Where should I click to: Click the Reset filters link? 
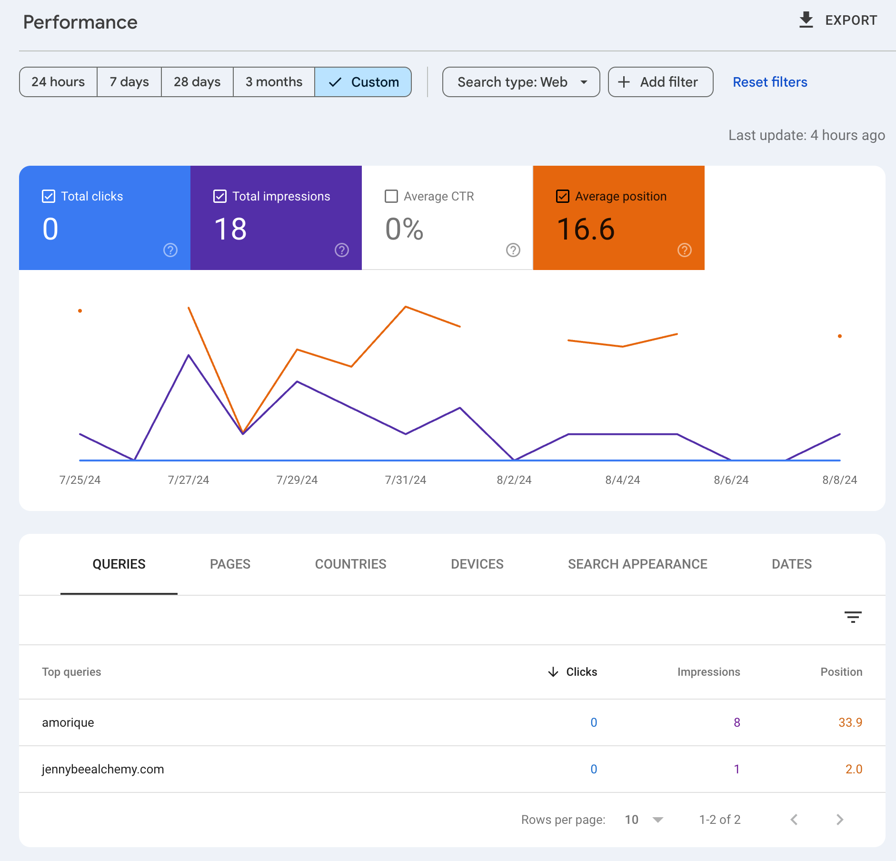(770, 82)
